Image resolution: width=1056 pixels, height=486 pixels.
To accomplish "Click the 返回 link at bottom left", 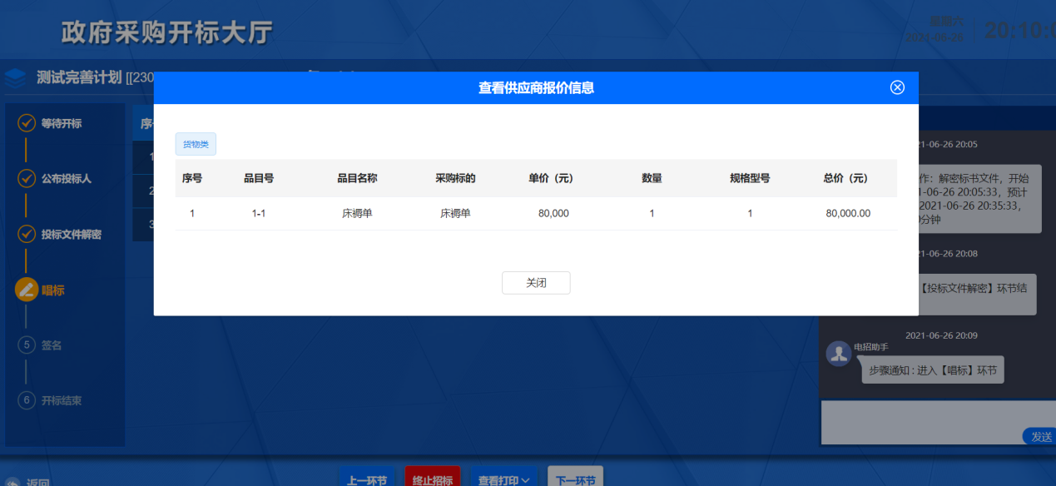I will coord(29,483).
